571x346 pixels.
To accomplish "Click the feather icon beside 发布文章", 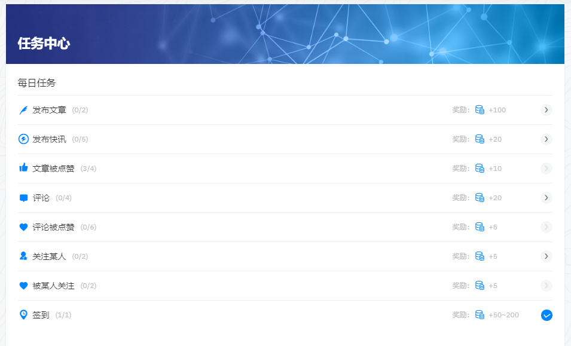I will (23, 110).
